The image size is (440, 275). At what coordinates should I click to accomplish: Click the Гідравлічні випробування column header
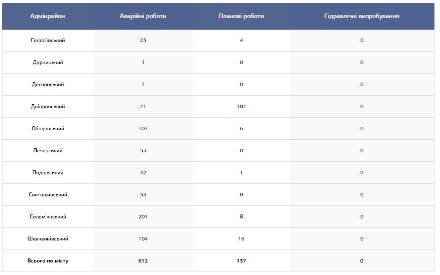(x=362, y=16)
